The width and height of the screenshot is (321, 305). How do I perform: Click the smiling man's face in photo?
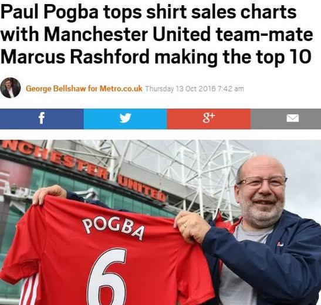261,192
